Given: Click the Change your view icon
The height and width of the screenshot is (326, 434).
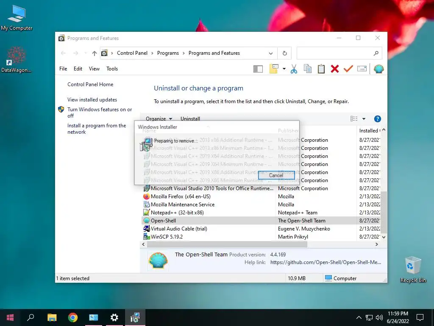Looking at the screenshot, I should click(x=354, y=119).
